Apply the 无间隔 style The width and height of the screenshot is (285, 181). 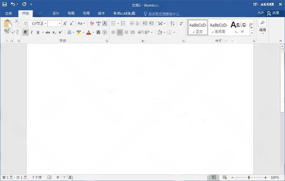pos(218,27)
